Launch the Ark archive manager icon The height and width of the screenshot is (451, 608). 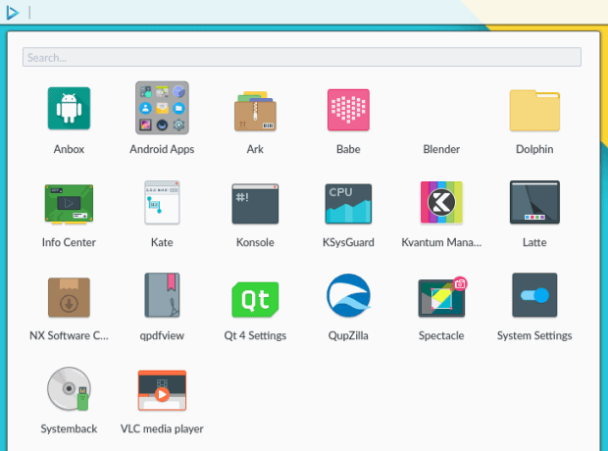pyautogui.click(x=255, y=112)
